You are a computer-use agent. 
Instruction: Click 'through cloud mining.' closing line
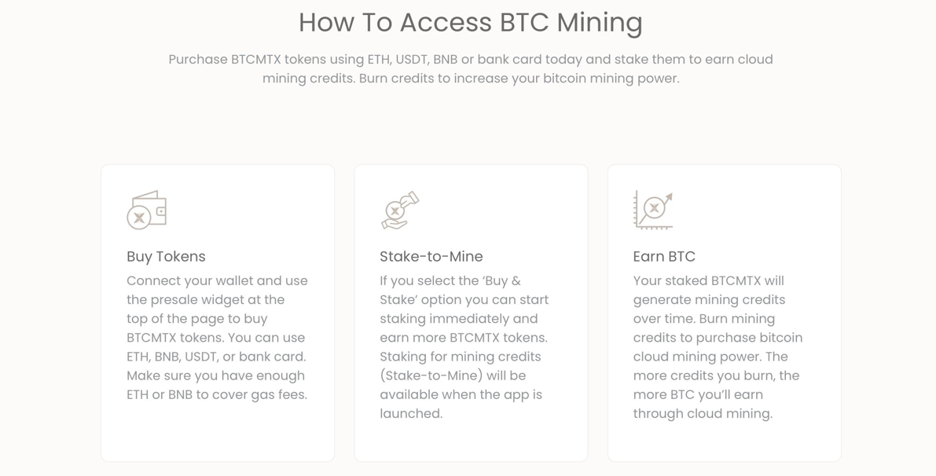(x=703, y=413)
